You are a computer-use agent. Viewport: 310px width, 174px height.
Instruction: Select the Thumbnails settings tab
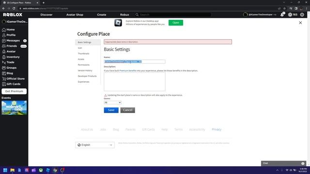click(83, 54)
